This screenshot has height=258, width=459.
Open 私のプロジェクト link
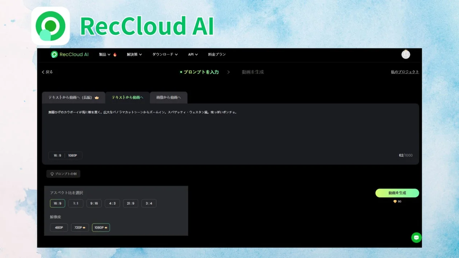[404, 72]
